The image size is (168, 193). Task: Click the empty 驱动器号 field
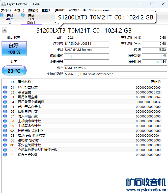87,62
